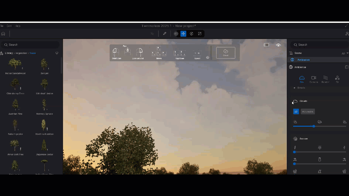Click the round back arrow toolbar icon

pos(176,34)
